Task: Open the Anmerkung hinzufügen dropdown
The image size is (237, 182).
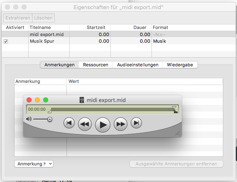Action: tap(34, 164)
